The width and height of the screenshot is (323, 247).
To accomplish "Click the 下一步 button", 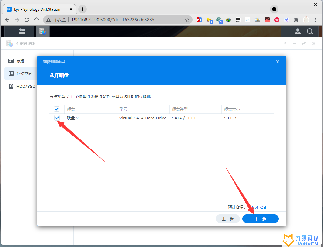I will [x=261, y=219].
